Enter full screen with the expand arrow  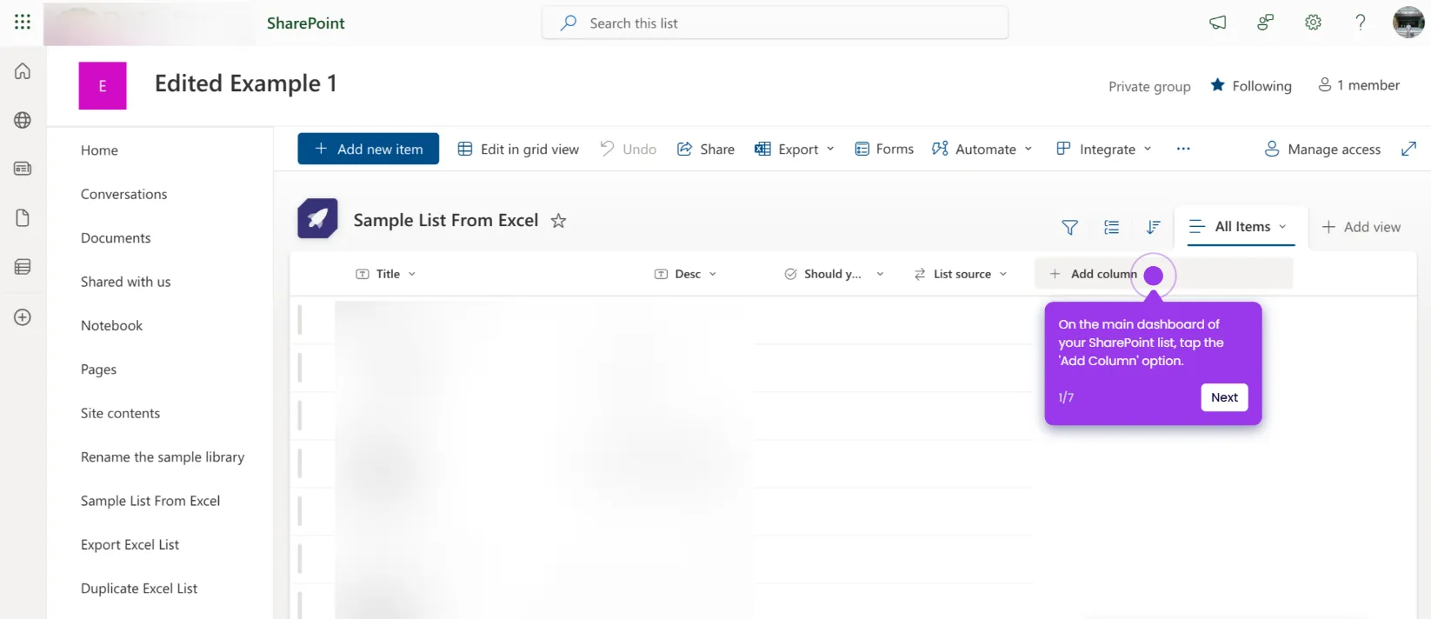(x=1408, y=149)
